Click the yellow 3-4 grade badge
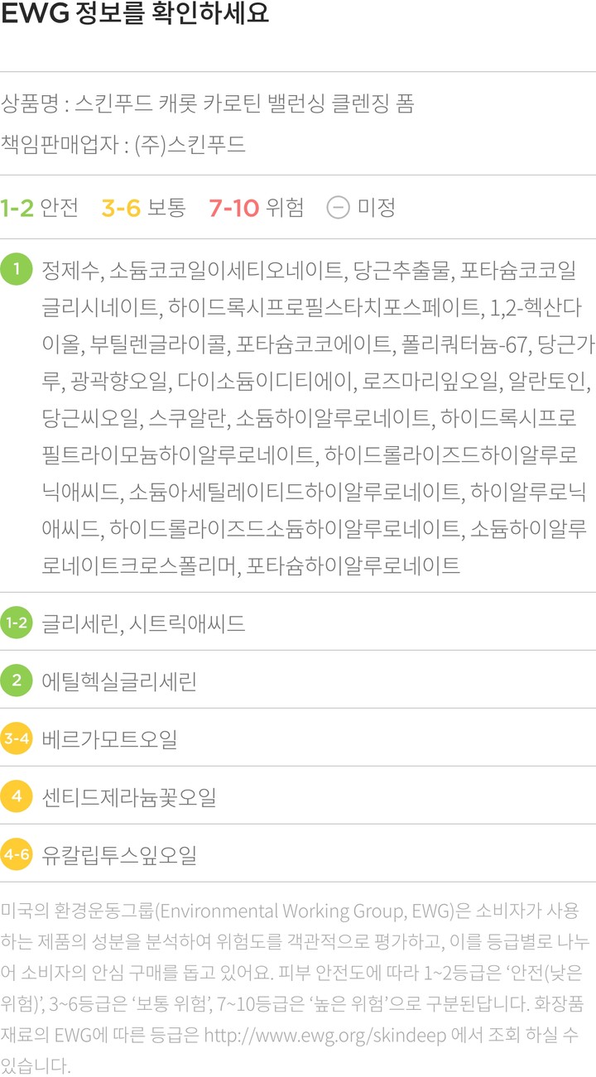 pyautogui.click(x=16, y=738)
